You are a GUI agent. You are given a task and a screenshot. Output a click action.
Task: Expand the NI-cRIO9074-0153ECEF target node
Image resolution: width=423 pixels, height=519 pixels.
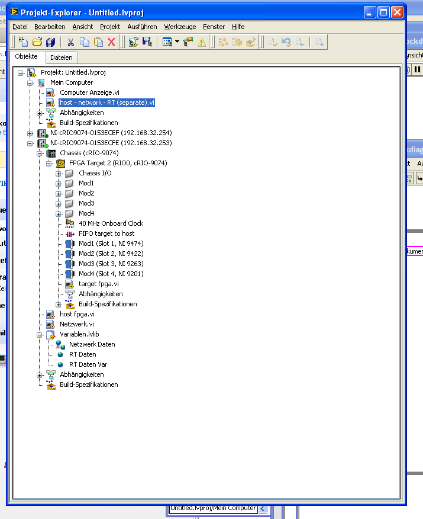pyautogui.click(x=31, y=133)
